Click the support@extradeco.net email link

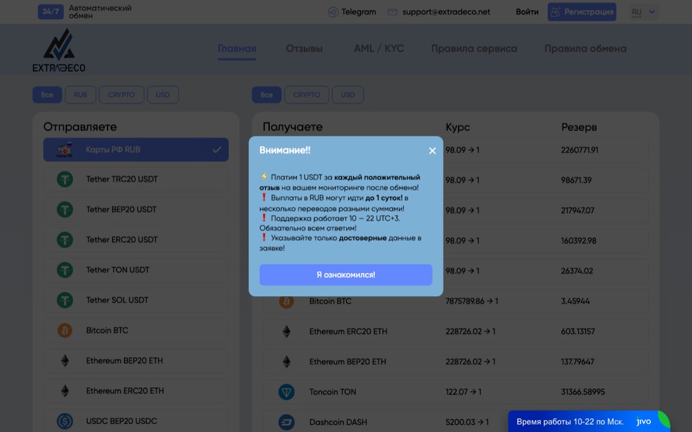[446, 12]
